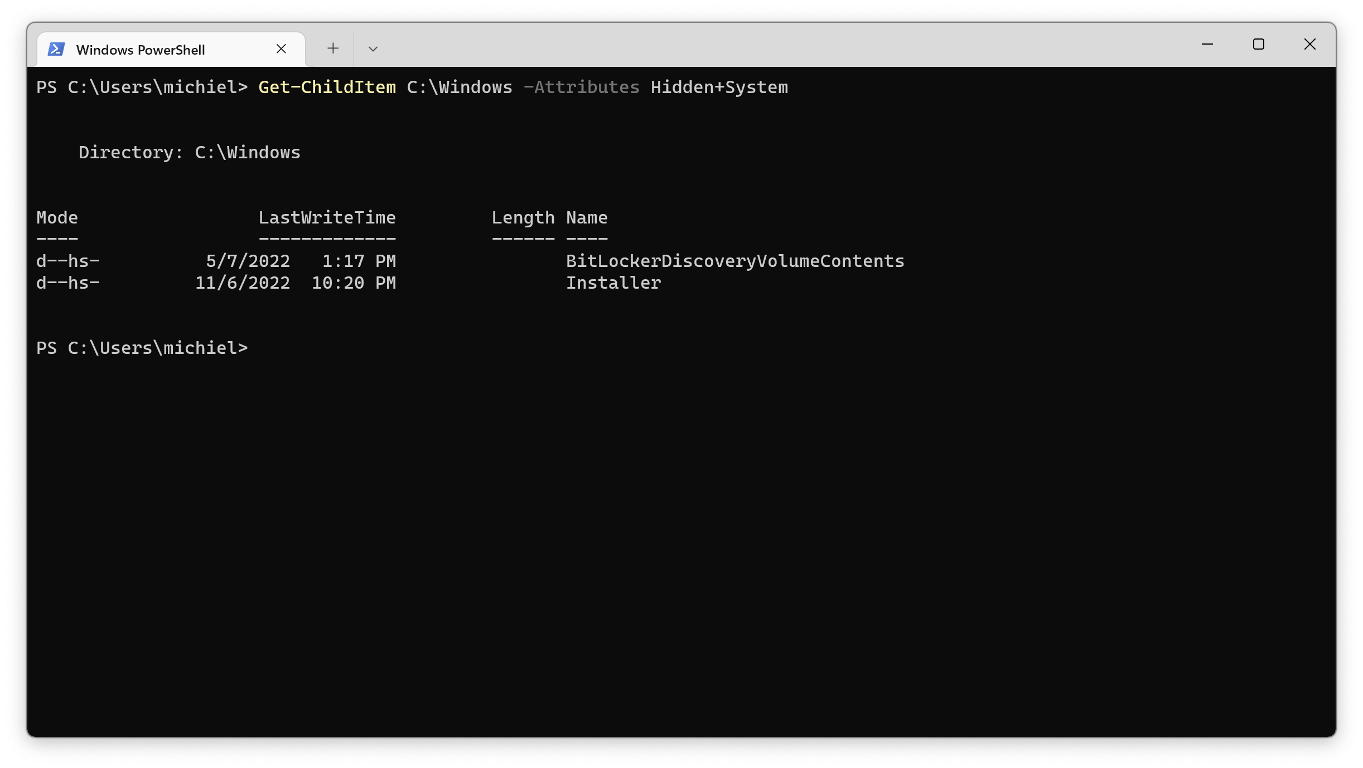The height and width of the screenshot is (768, 1363).
Task: Click the Mode column header
Action: click(x=57, y=218)
